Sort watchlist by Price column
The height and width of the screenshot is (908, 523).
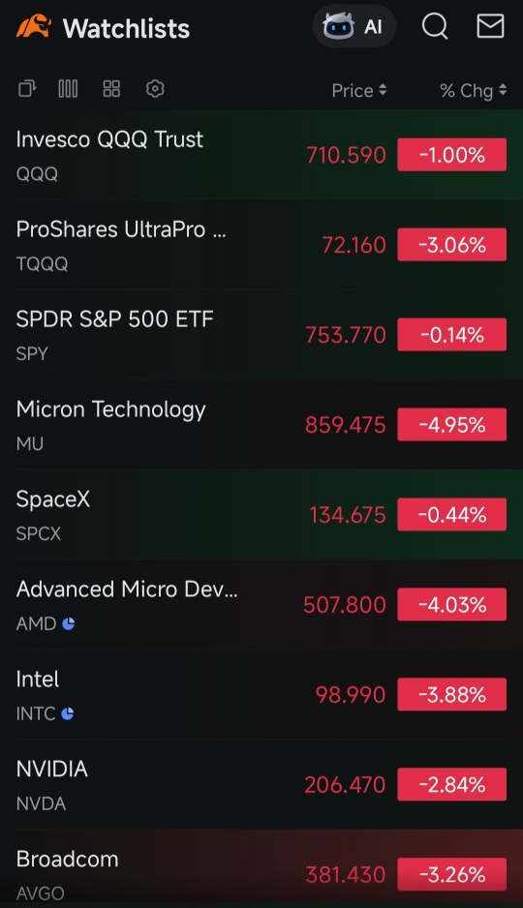pos(359,90)
